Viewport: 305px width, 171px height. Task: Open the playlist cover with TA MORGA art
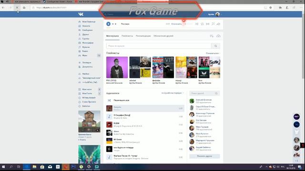coord(140,67)
